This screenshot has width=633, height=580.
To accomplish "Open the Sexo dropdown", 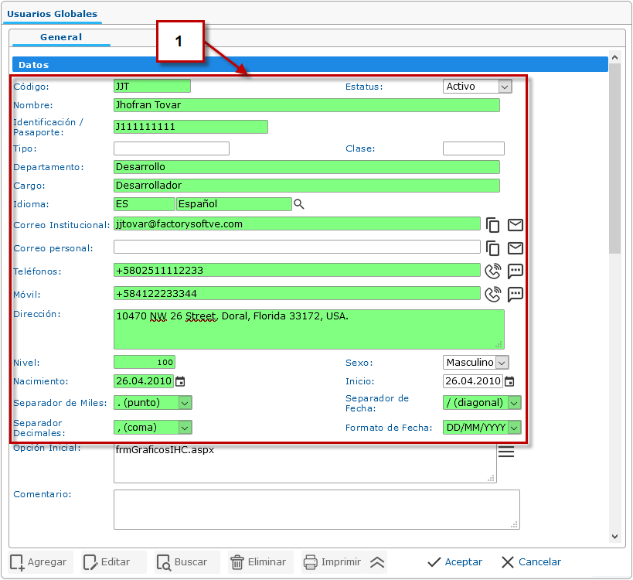I will (x=502, y=363).
